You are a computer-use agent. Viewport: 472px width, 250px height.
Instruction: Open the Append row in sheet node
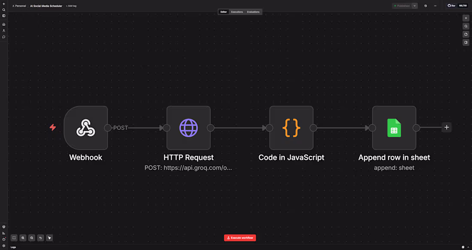click(x=394, y=127)
